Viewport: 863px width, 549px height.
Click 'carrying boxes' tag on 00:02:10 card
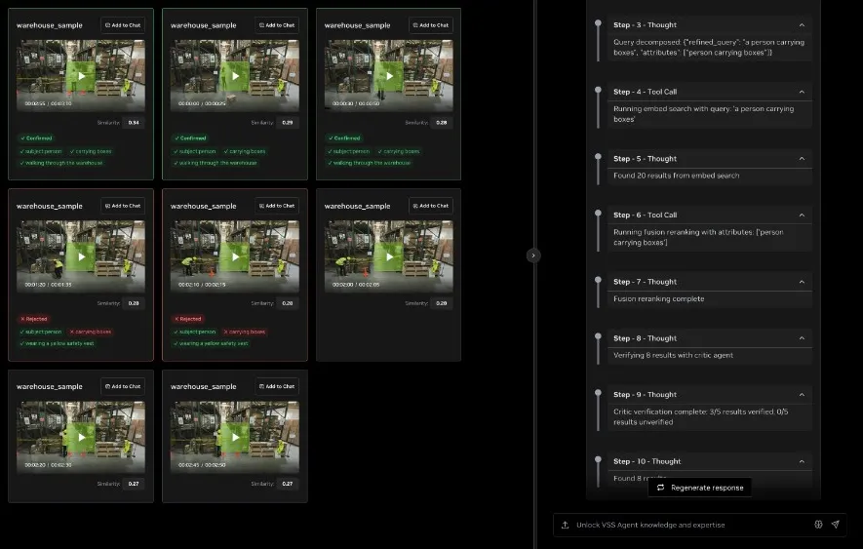point(245,333)
